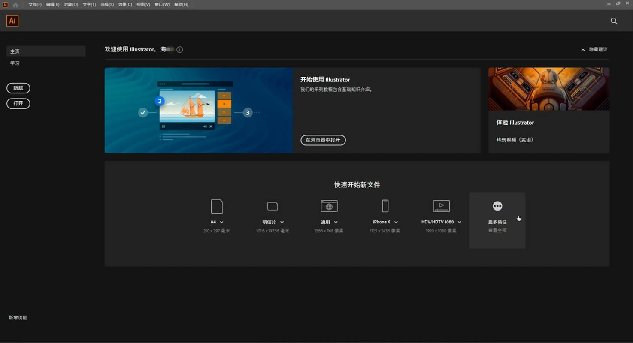Expand the A4 preset dropdown arrow
The height and width of the screenshot is (343, 633).
coord(221,222)
